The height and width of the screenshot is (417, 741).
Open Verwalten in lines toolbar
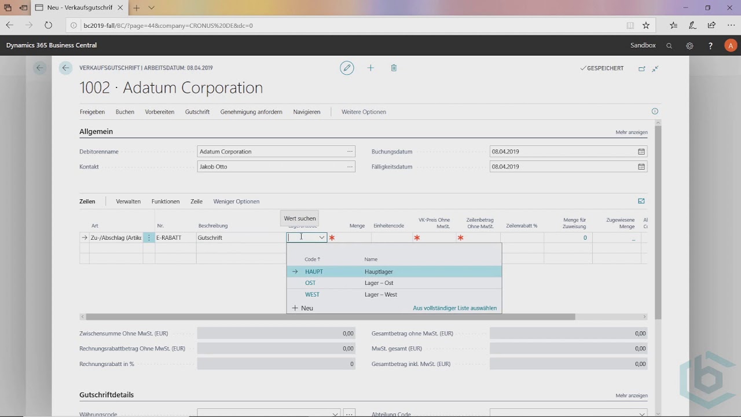(129, 202)
